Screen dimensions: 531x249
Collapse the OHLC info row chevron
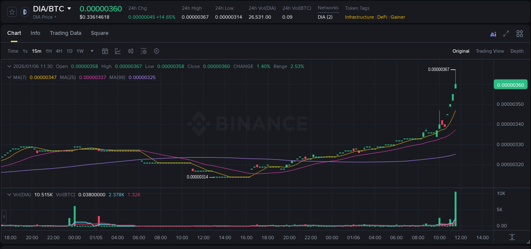coord(8,66)
